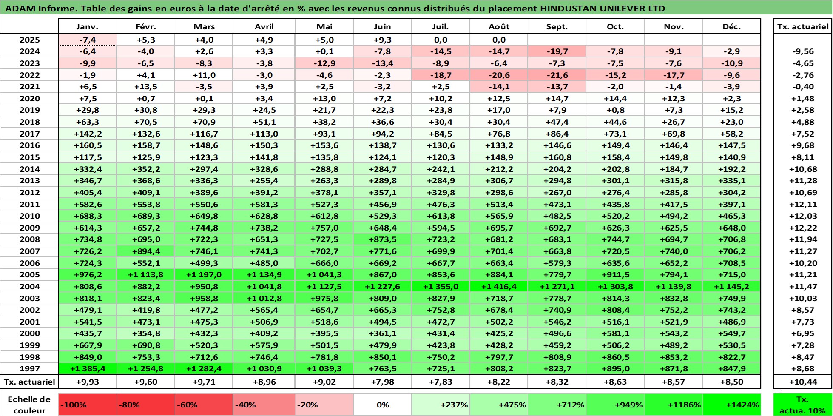Click the -20% color scale swatch
The width and height of the screenshot is (833, 416).
coord(324,405)
